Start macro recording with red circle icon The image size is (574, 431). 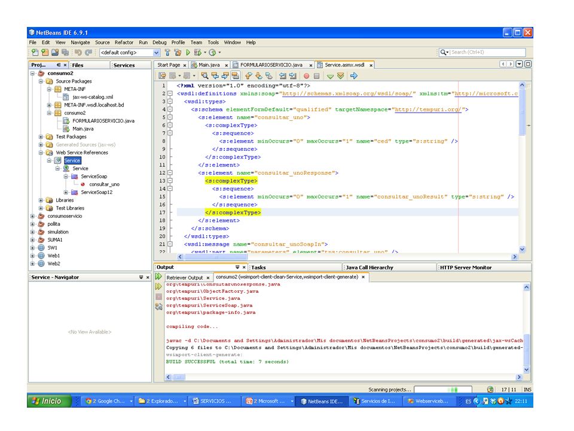pyautogui.click(x=306, y=76)
